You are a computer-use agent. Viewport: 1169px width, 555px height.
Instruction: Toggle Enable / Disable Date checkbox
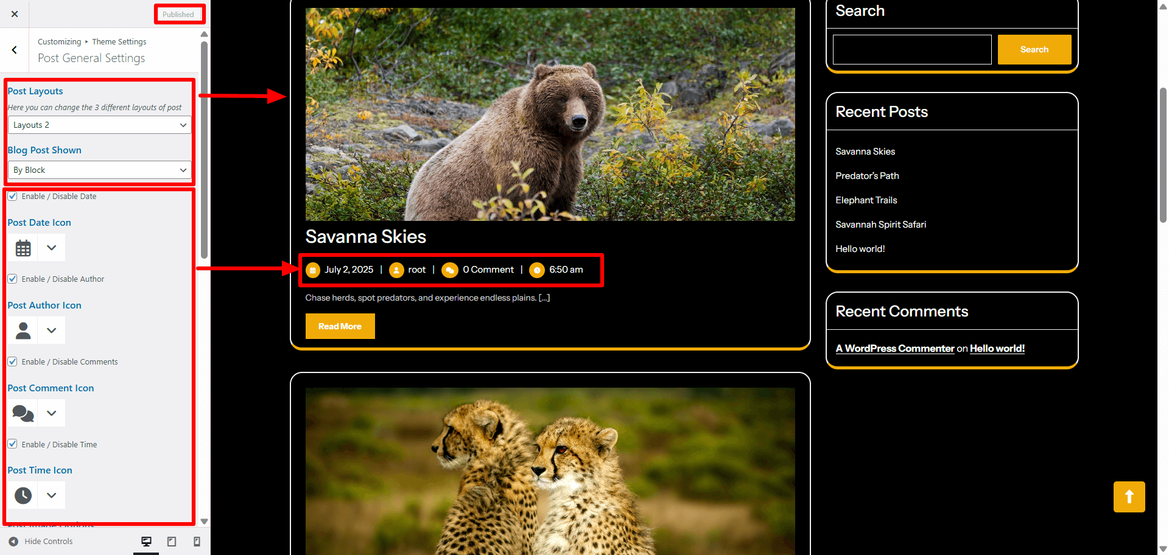pos(12,196)
